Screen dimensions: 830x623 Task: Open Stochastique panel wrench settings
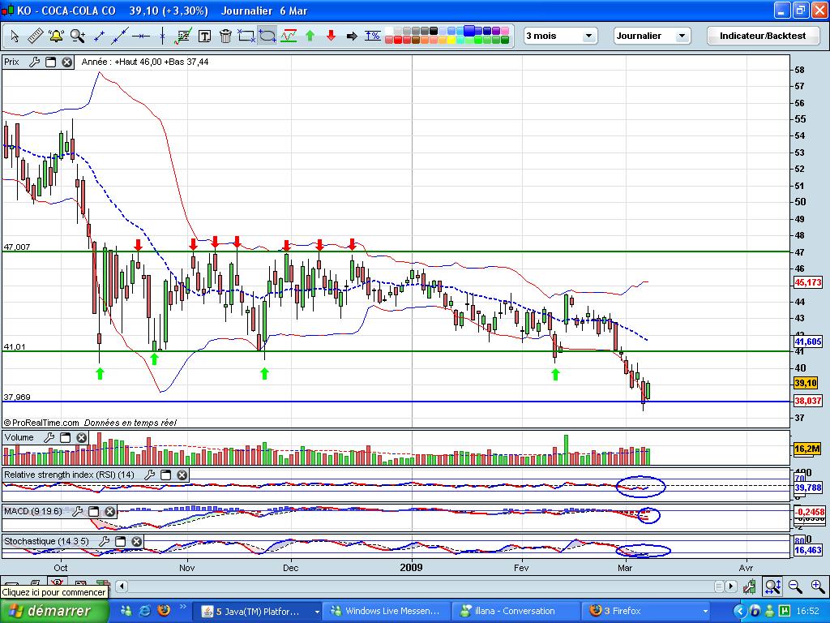105,541
